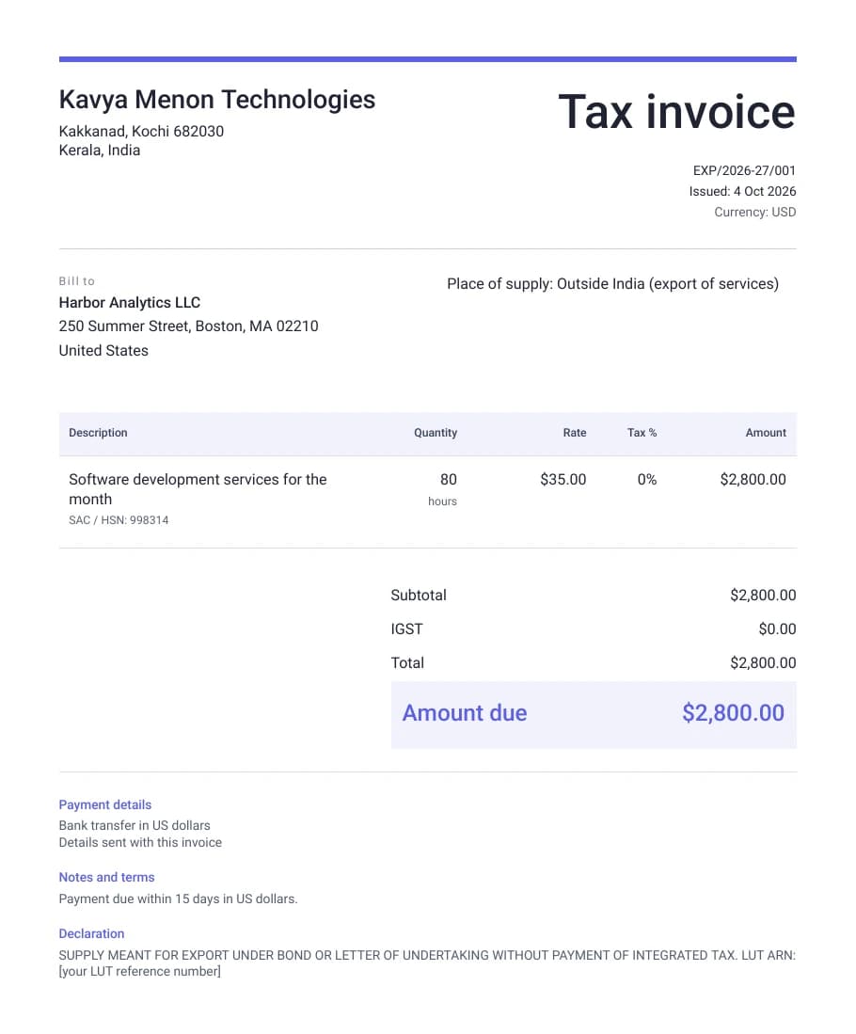
Task: Select the 'Kakkanad, Kochi 682030' address line
Action: [141, 131]
